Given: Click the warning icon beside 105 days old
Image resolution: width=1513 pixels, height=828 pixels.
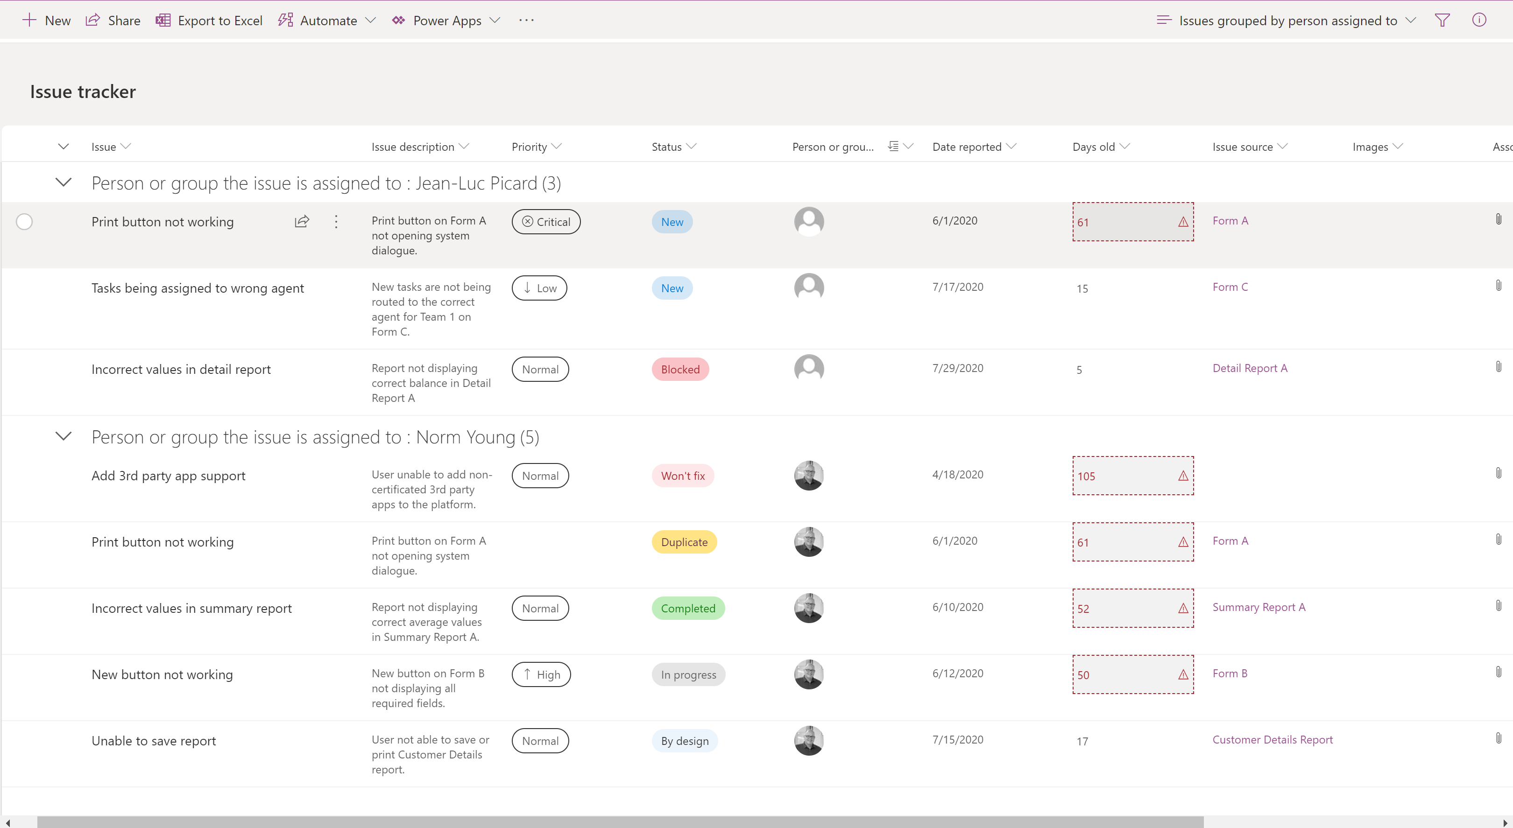Looking at the screenshot, I should click(1183, 476).
